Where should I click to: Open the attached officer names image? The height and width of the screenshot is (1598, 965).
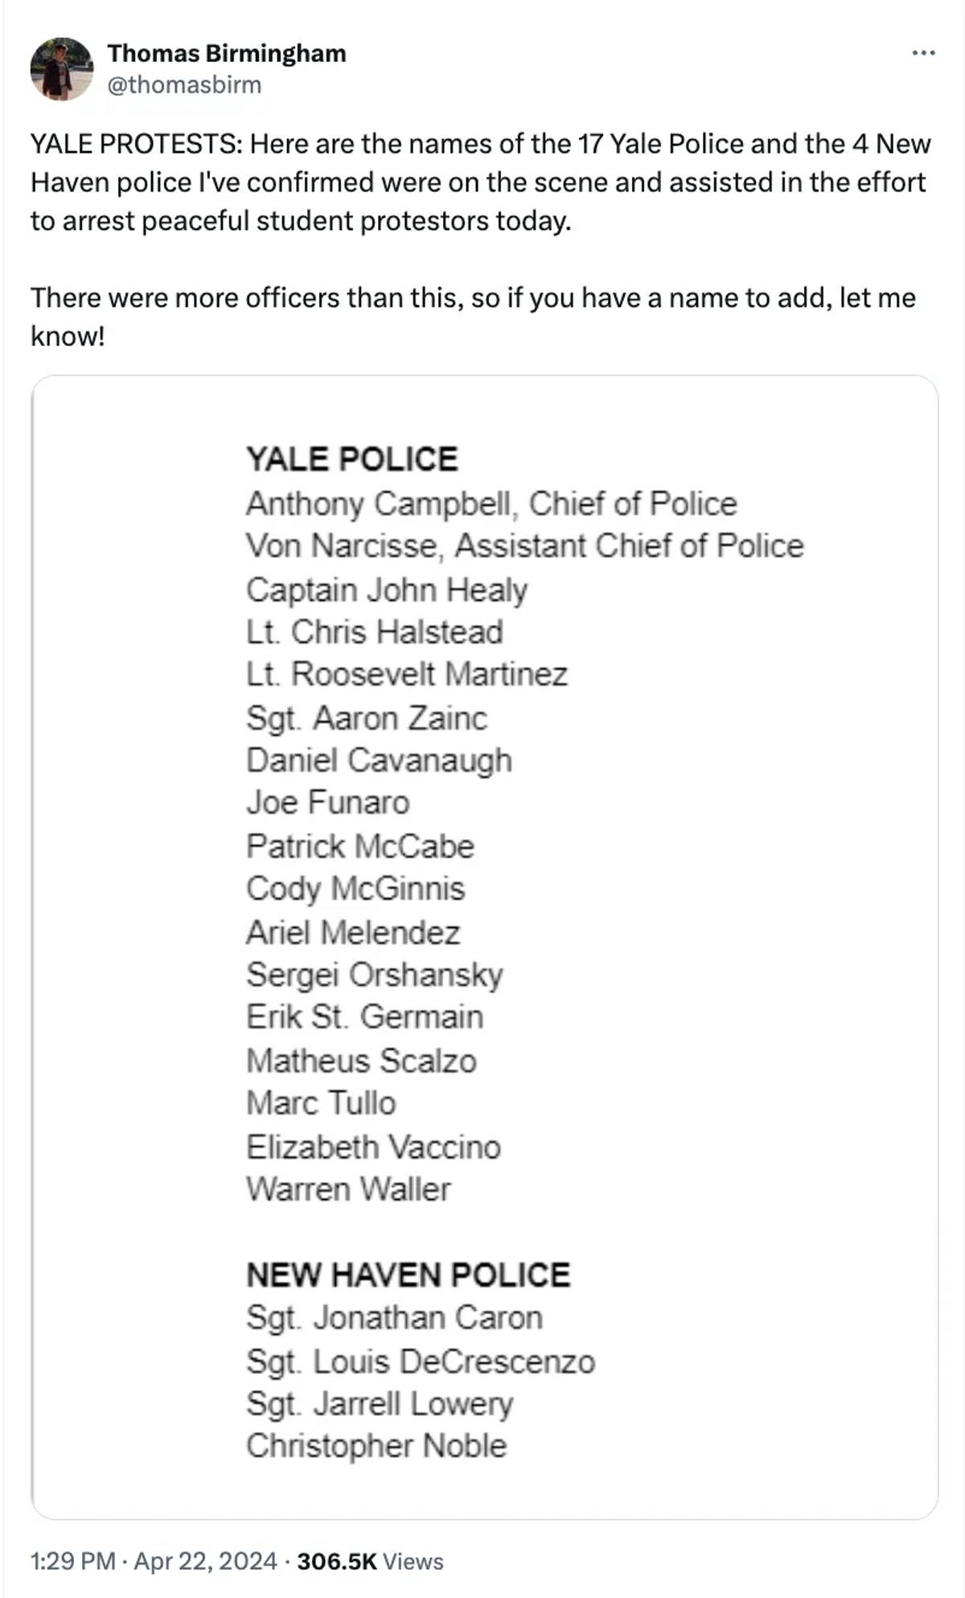[x=485, y=947]
